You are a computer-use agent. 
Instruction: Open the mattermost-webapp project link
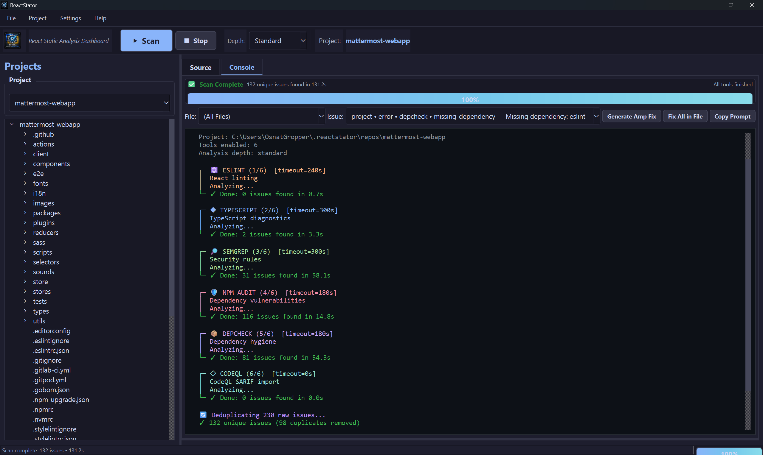(377, 40)
